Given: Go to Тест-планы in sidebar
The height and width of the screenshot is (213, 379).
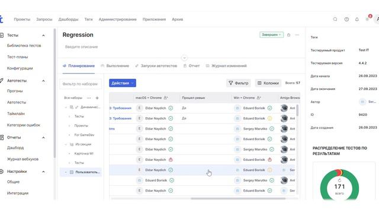Looking at the screenshot, I should (x=17, y=57).
